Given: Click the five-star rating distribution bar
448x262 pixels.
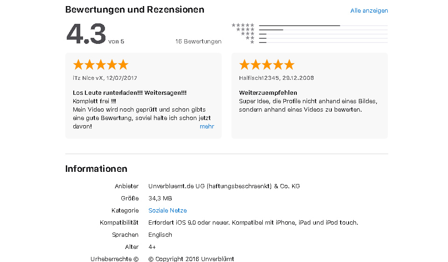Looking at the screenshot, I should coord(323,26).
